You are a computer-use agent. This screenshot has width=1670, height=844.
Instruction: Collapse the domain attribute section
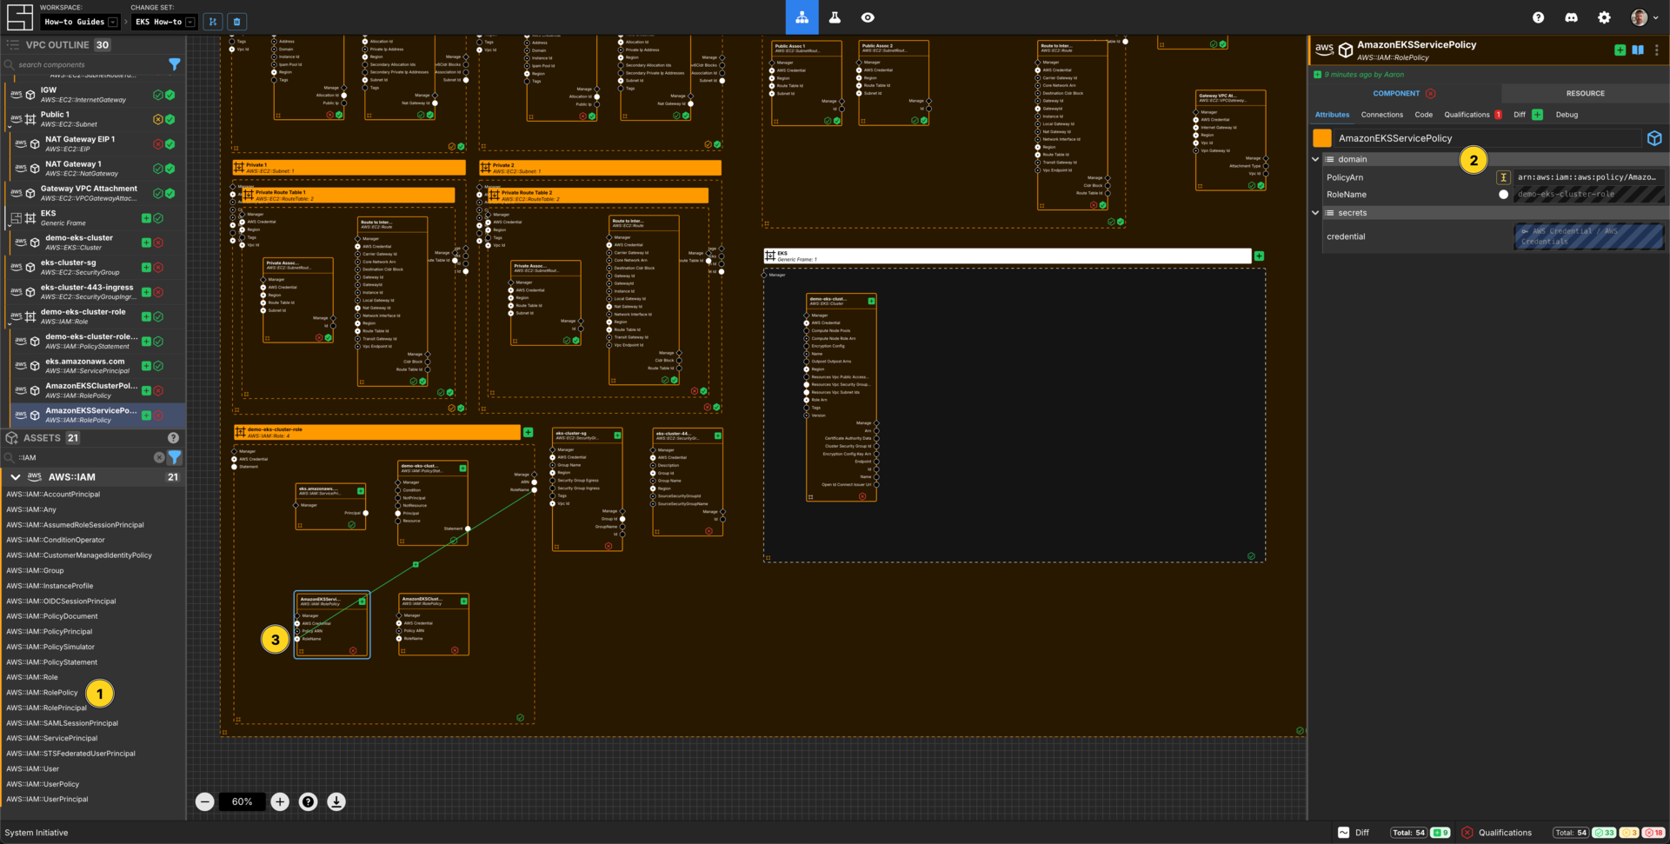point(1315,159)
